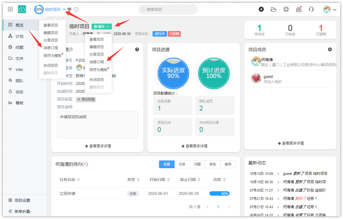
Task: Open the notifications inbox icon with red dot
Action: [299, 9]
